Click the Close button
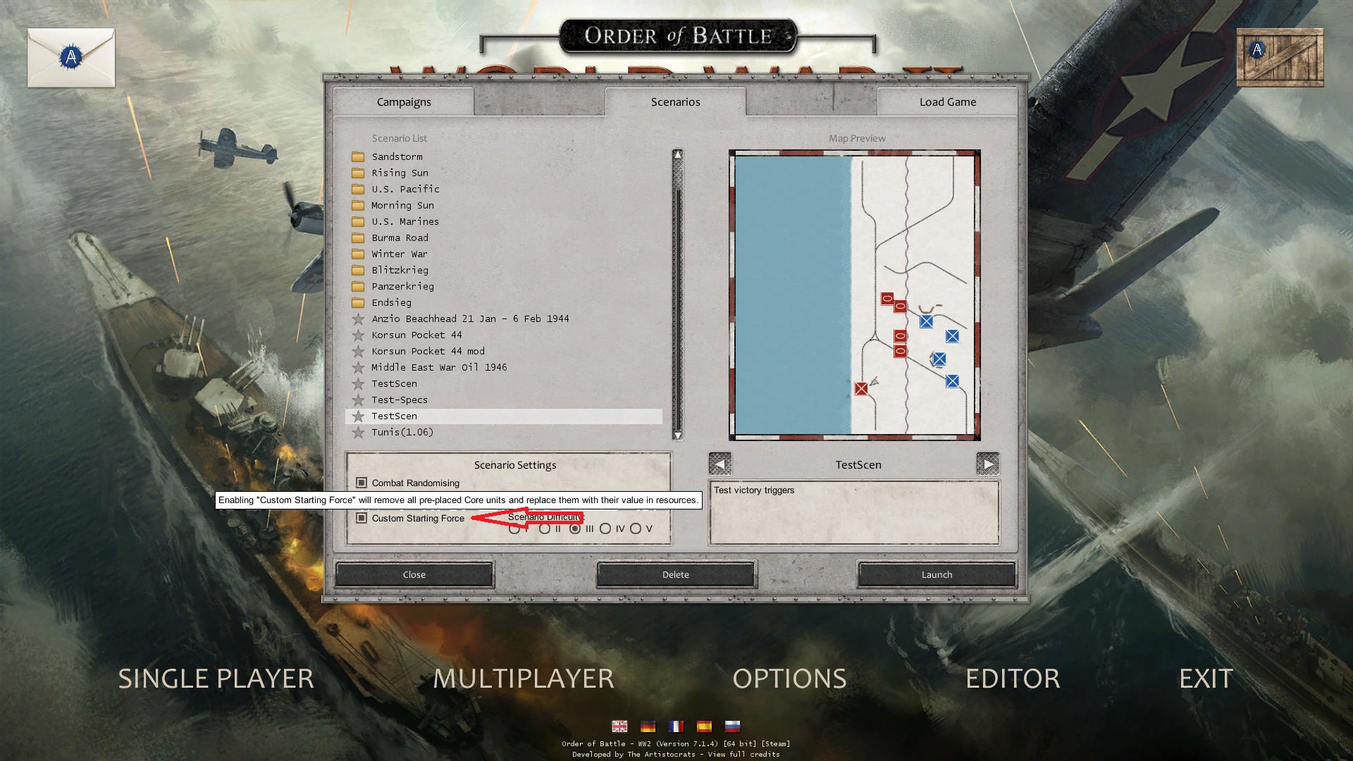Viewport: 1353px width, 761px height. [414, 574]
